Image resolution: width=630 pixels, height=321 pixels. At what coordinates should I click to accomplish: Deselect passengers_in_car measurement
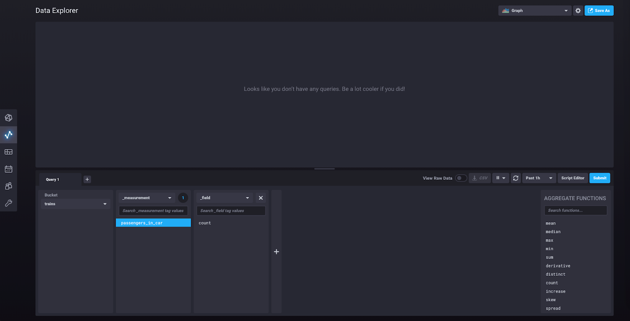click(153, 223)
